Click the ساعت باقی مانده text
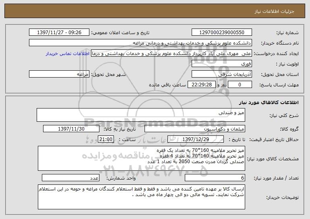 167,85
